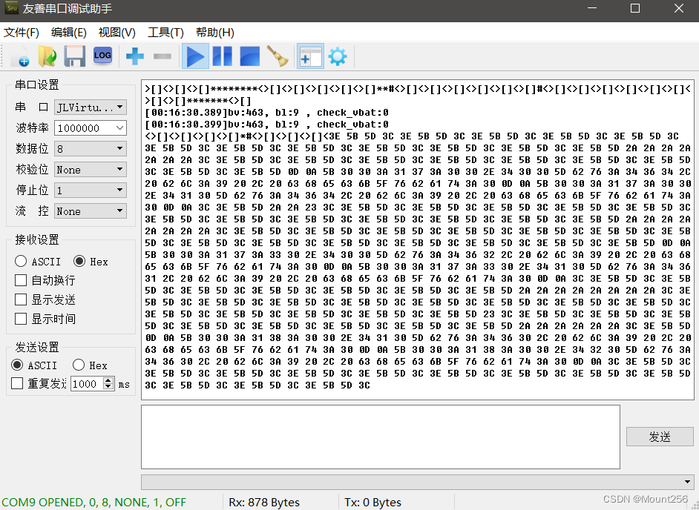Open the 帮助(H) menu
Image resolution: width=699 pixels, height=510 pixels.
click(x=215, y=33)
